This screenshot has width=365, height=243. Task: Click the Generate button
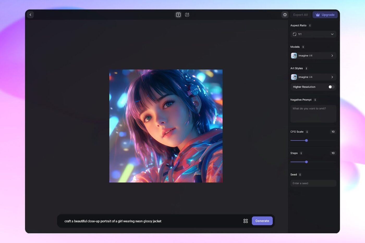(x=262, y=221)
